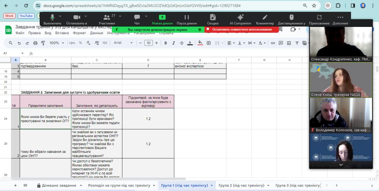Click the insert link icon

point(273,43)
